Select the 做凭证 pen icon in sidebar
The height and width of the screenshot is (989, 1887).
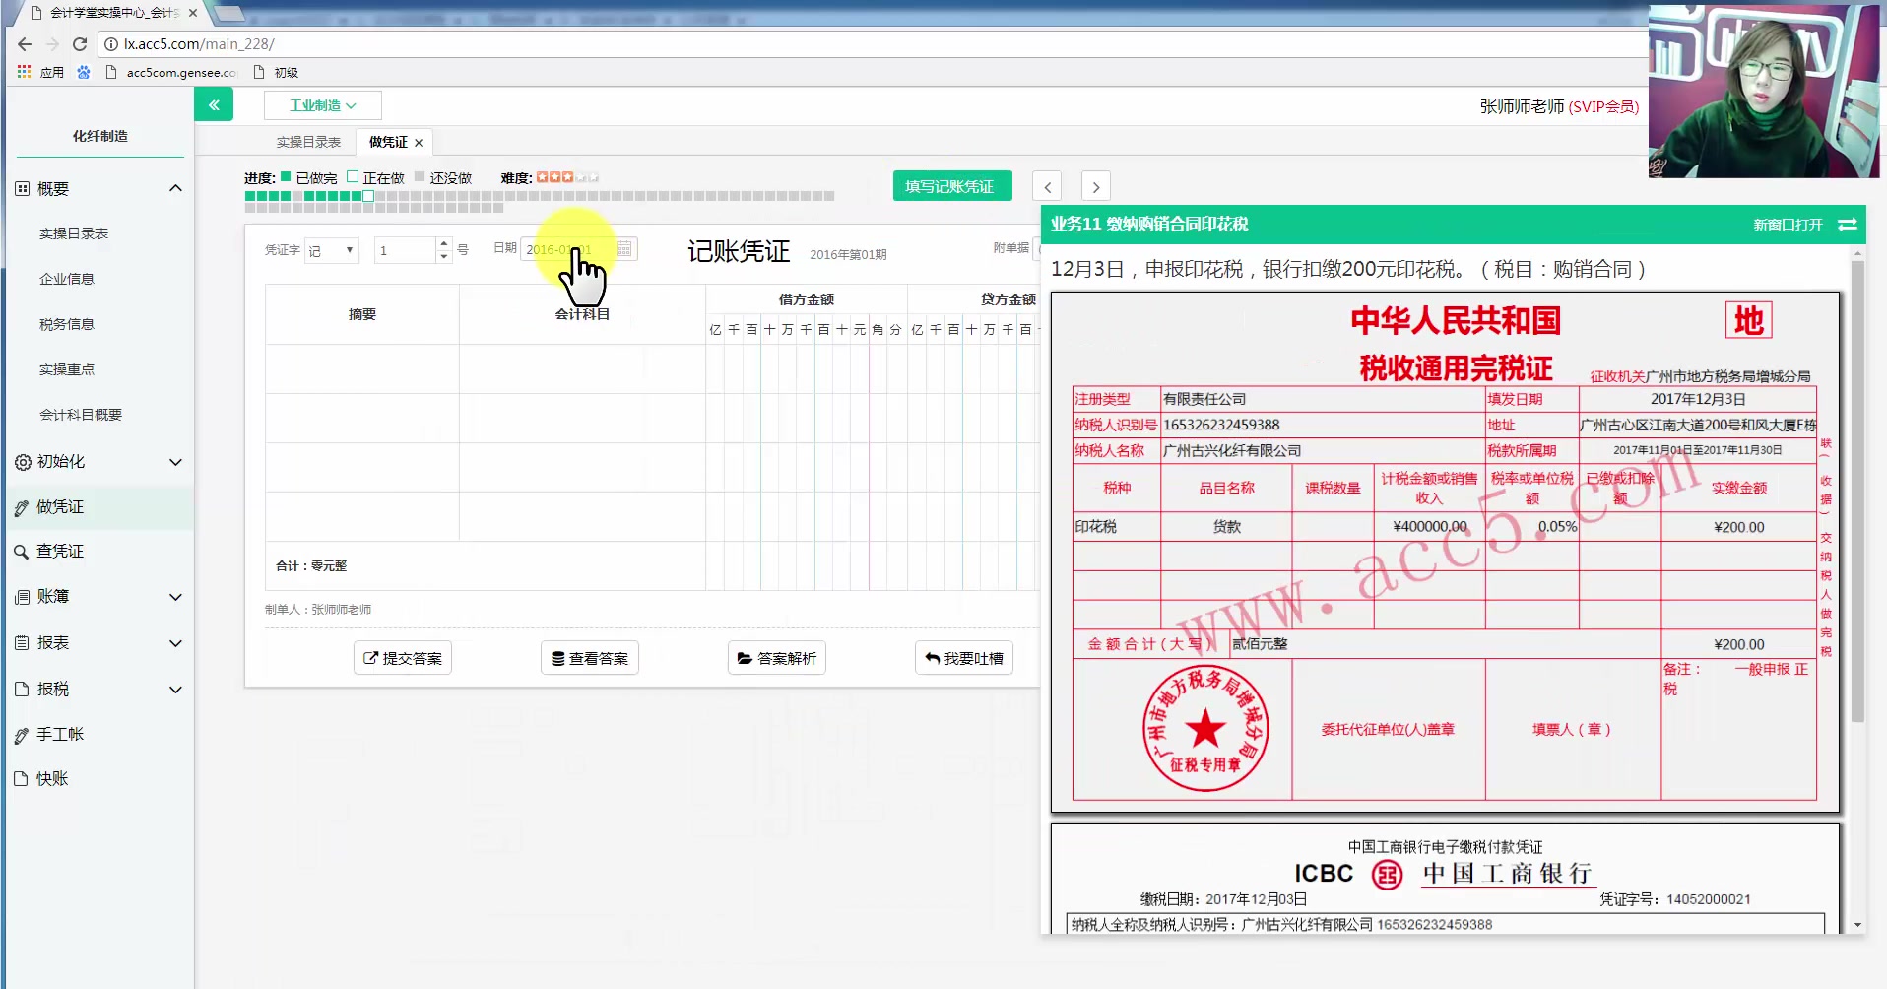click(20, 506)
